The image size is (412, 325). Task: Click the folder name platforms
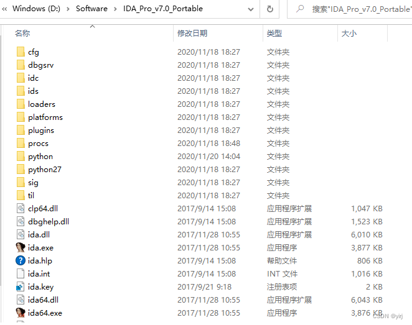pyautogui.click(x=45, y=117)
